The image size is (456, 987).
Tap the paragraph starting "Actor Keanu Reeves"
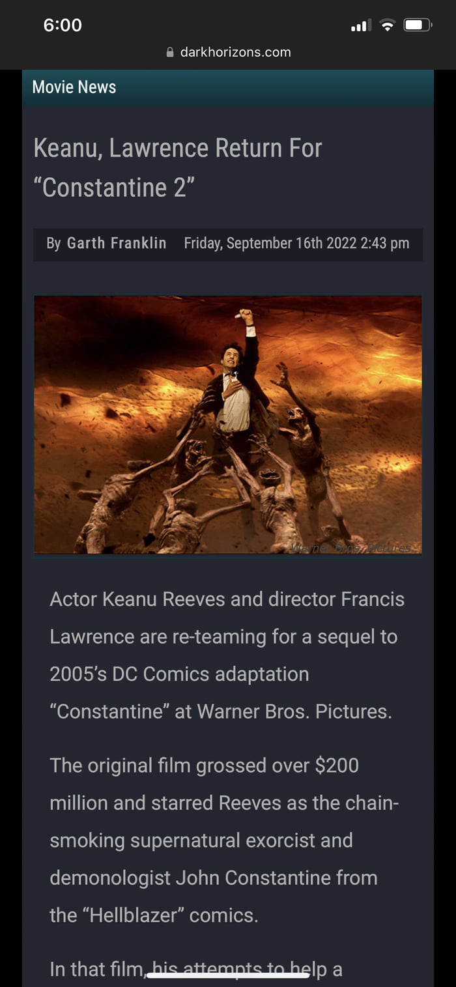coord(227,655)
